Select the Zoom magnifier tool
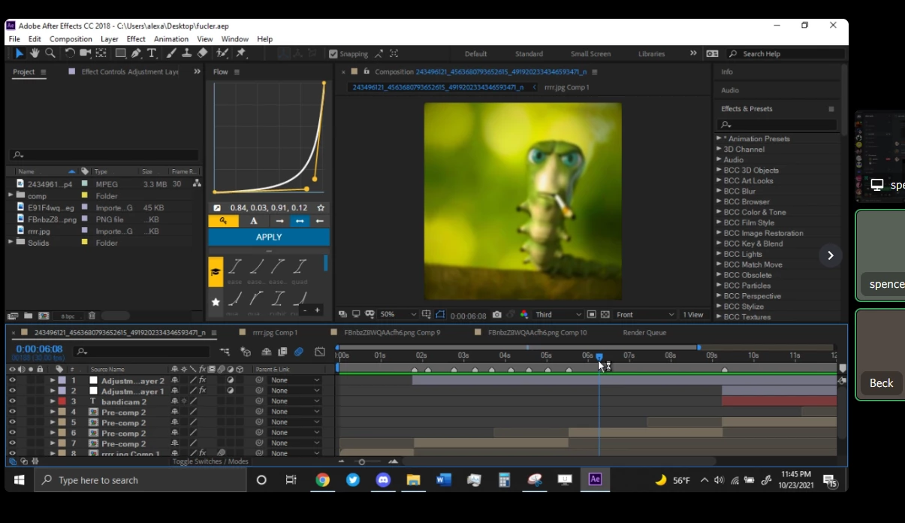This screenshot has width=905, height=523. pyautogui.click(x=50, y=53)
